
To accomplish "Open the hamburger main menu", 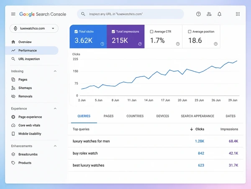I will 13,14.
